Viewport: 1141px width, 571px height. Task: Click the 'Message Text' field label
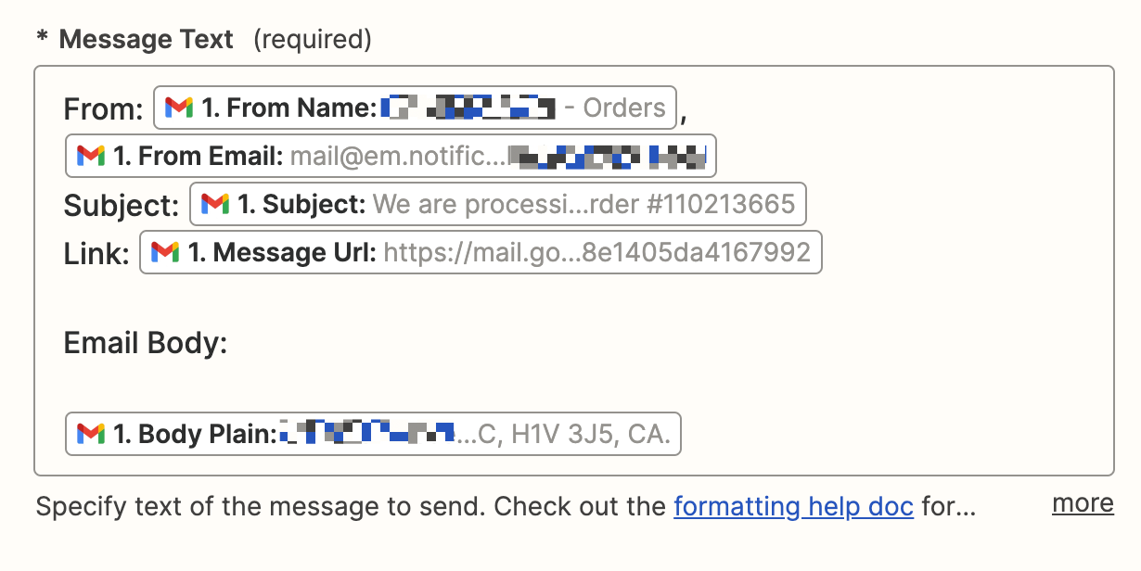pos(146,39)
